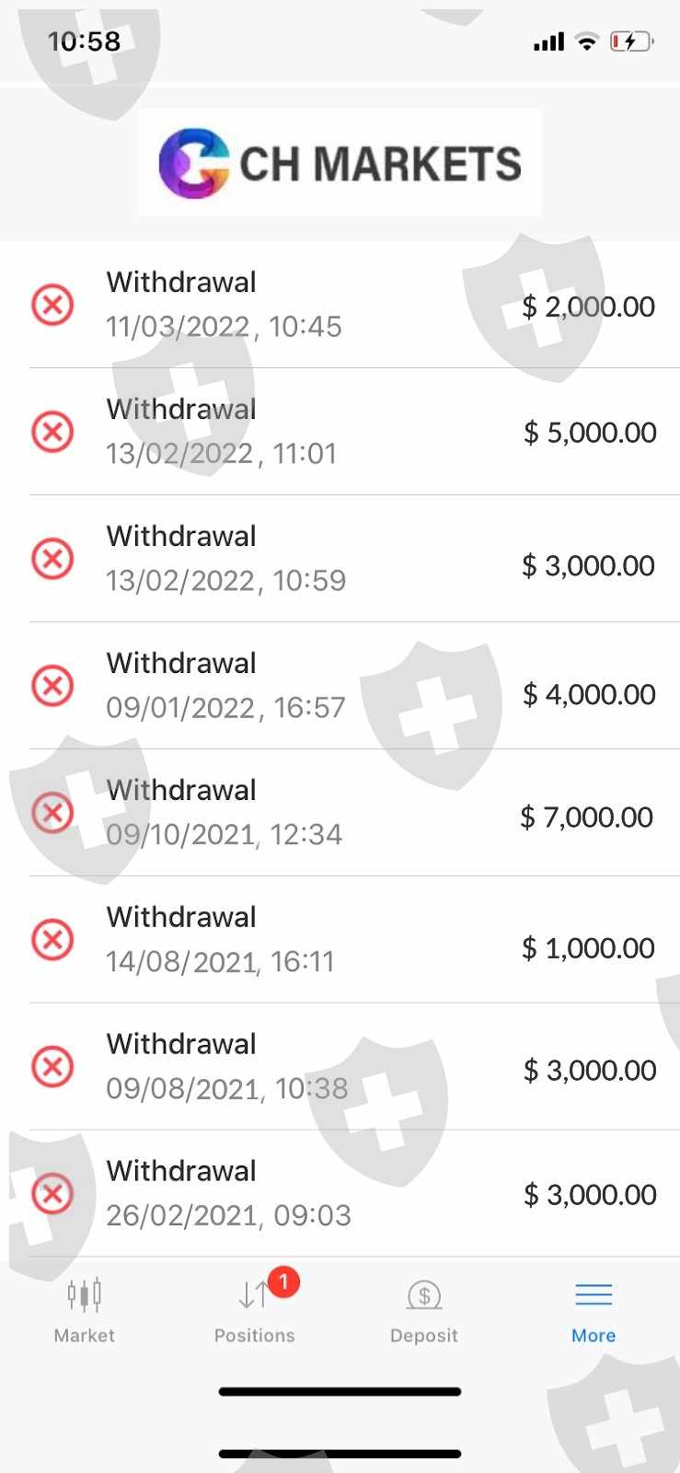Tap the $1,000.00 amount
680x1473 pixels.
click(588, 948)
